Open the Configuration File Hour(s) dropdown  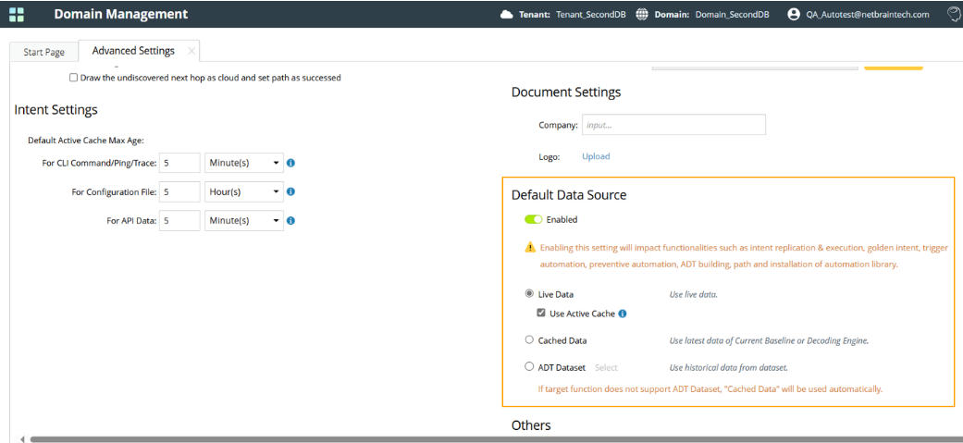(x=243, y=192)
